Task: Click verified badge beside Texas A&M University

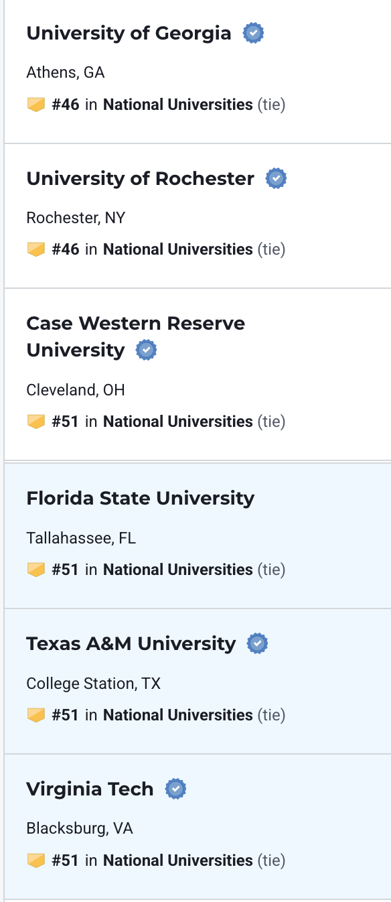Action: [x=258, y=643]
